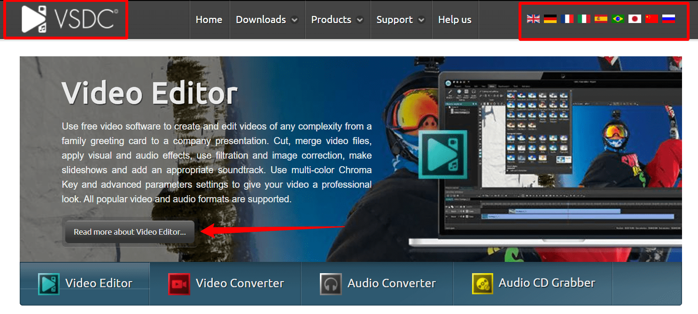Choose the Brazilian flag language
698x314 pixels.
click(618, 19)
